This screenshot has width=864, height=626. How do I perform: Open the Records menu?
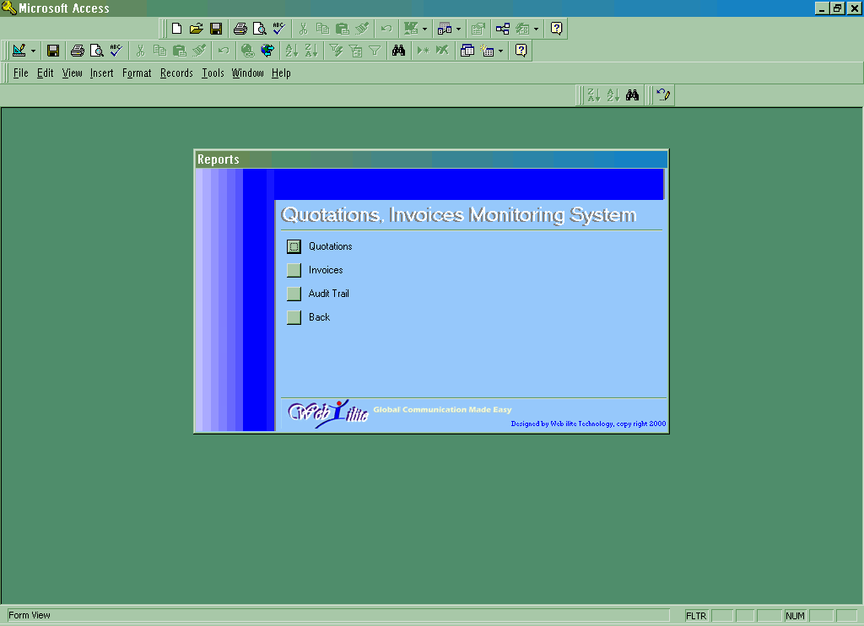tap(176, 73)
